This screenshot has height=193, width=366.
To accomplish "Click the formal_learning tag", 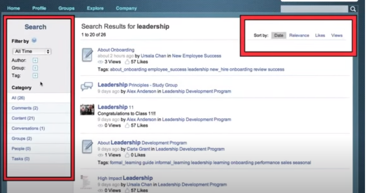I will click(x=126, y=163).
